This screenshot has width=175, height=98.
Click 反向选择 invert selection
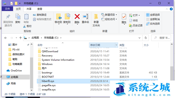[x=153, y=24]
